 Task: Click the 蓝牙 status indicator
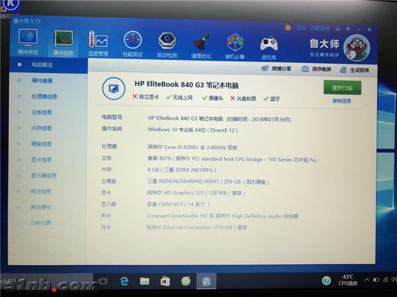tap(272, 99)
